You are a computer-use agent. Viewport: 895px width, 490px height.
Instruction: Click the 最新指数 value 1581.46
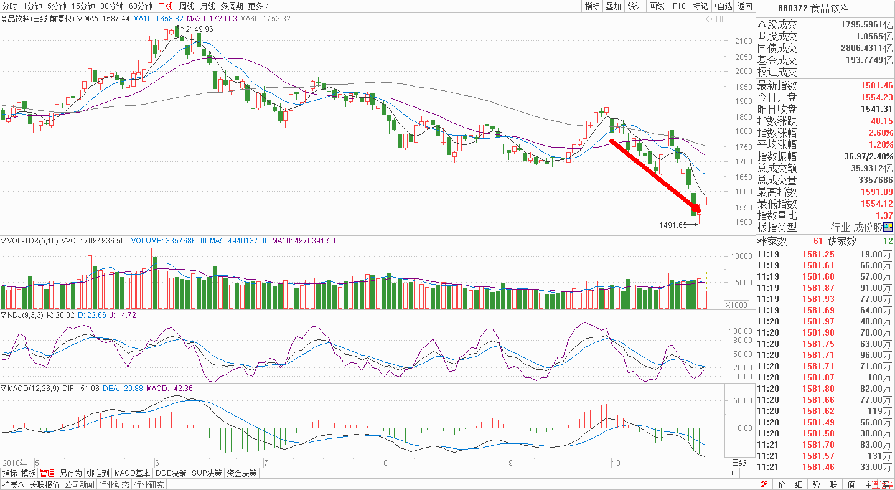coord(876,85)
